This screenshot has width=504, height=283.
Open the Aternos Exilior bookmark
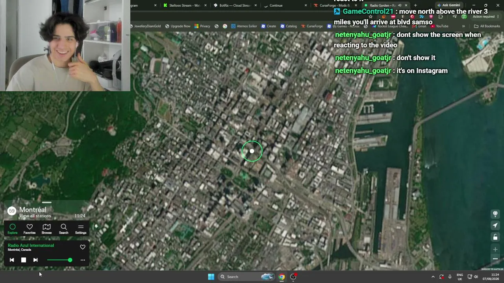coord(244,26)
